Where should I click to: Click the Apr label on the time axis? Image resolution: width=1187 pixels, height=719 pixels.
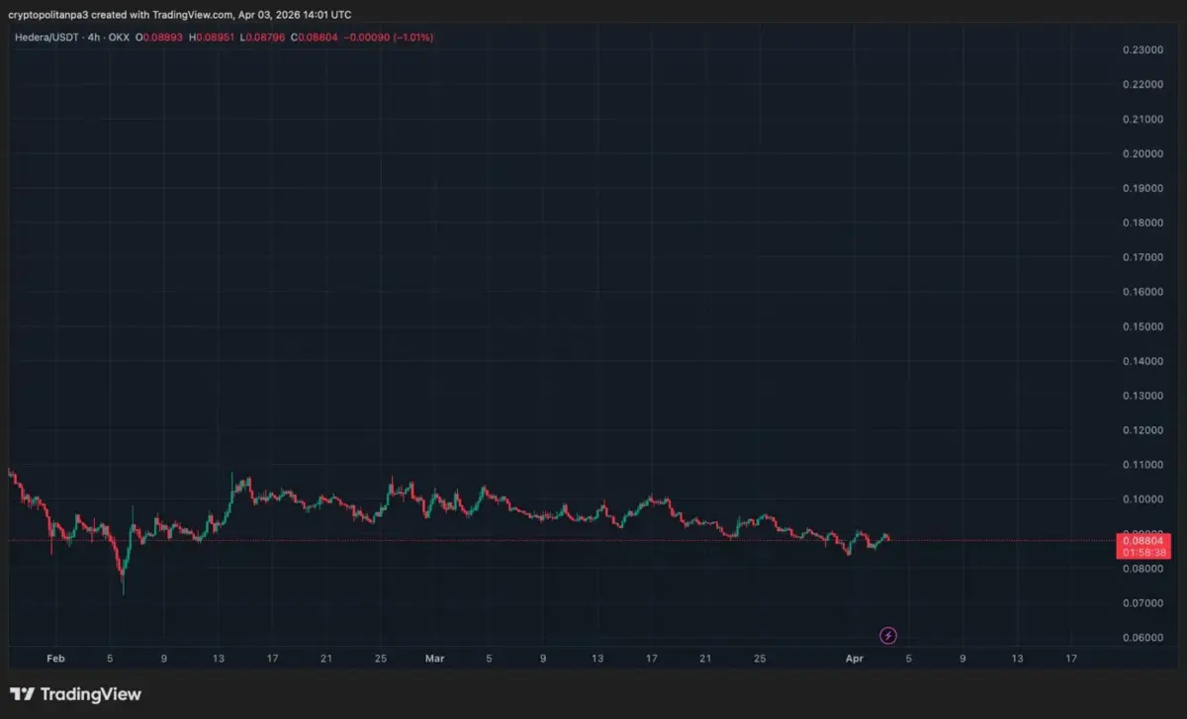[855, 658]
